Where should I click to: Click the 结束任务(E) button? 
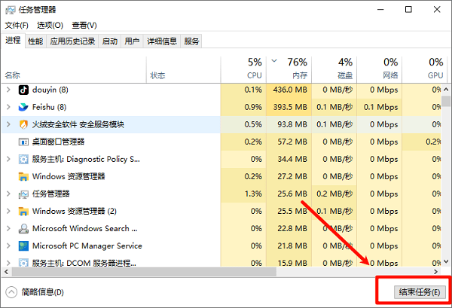point(420,292)
